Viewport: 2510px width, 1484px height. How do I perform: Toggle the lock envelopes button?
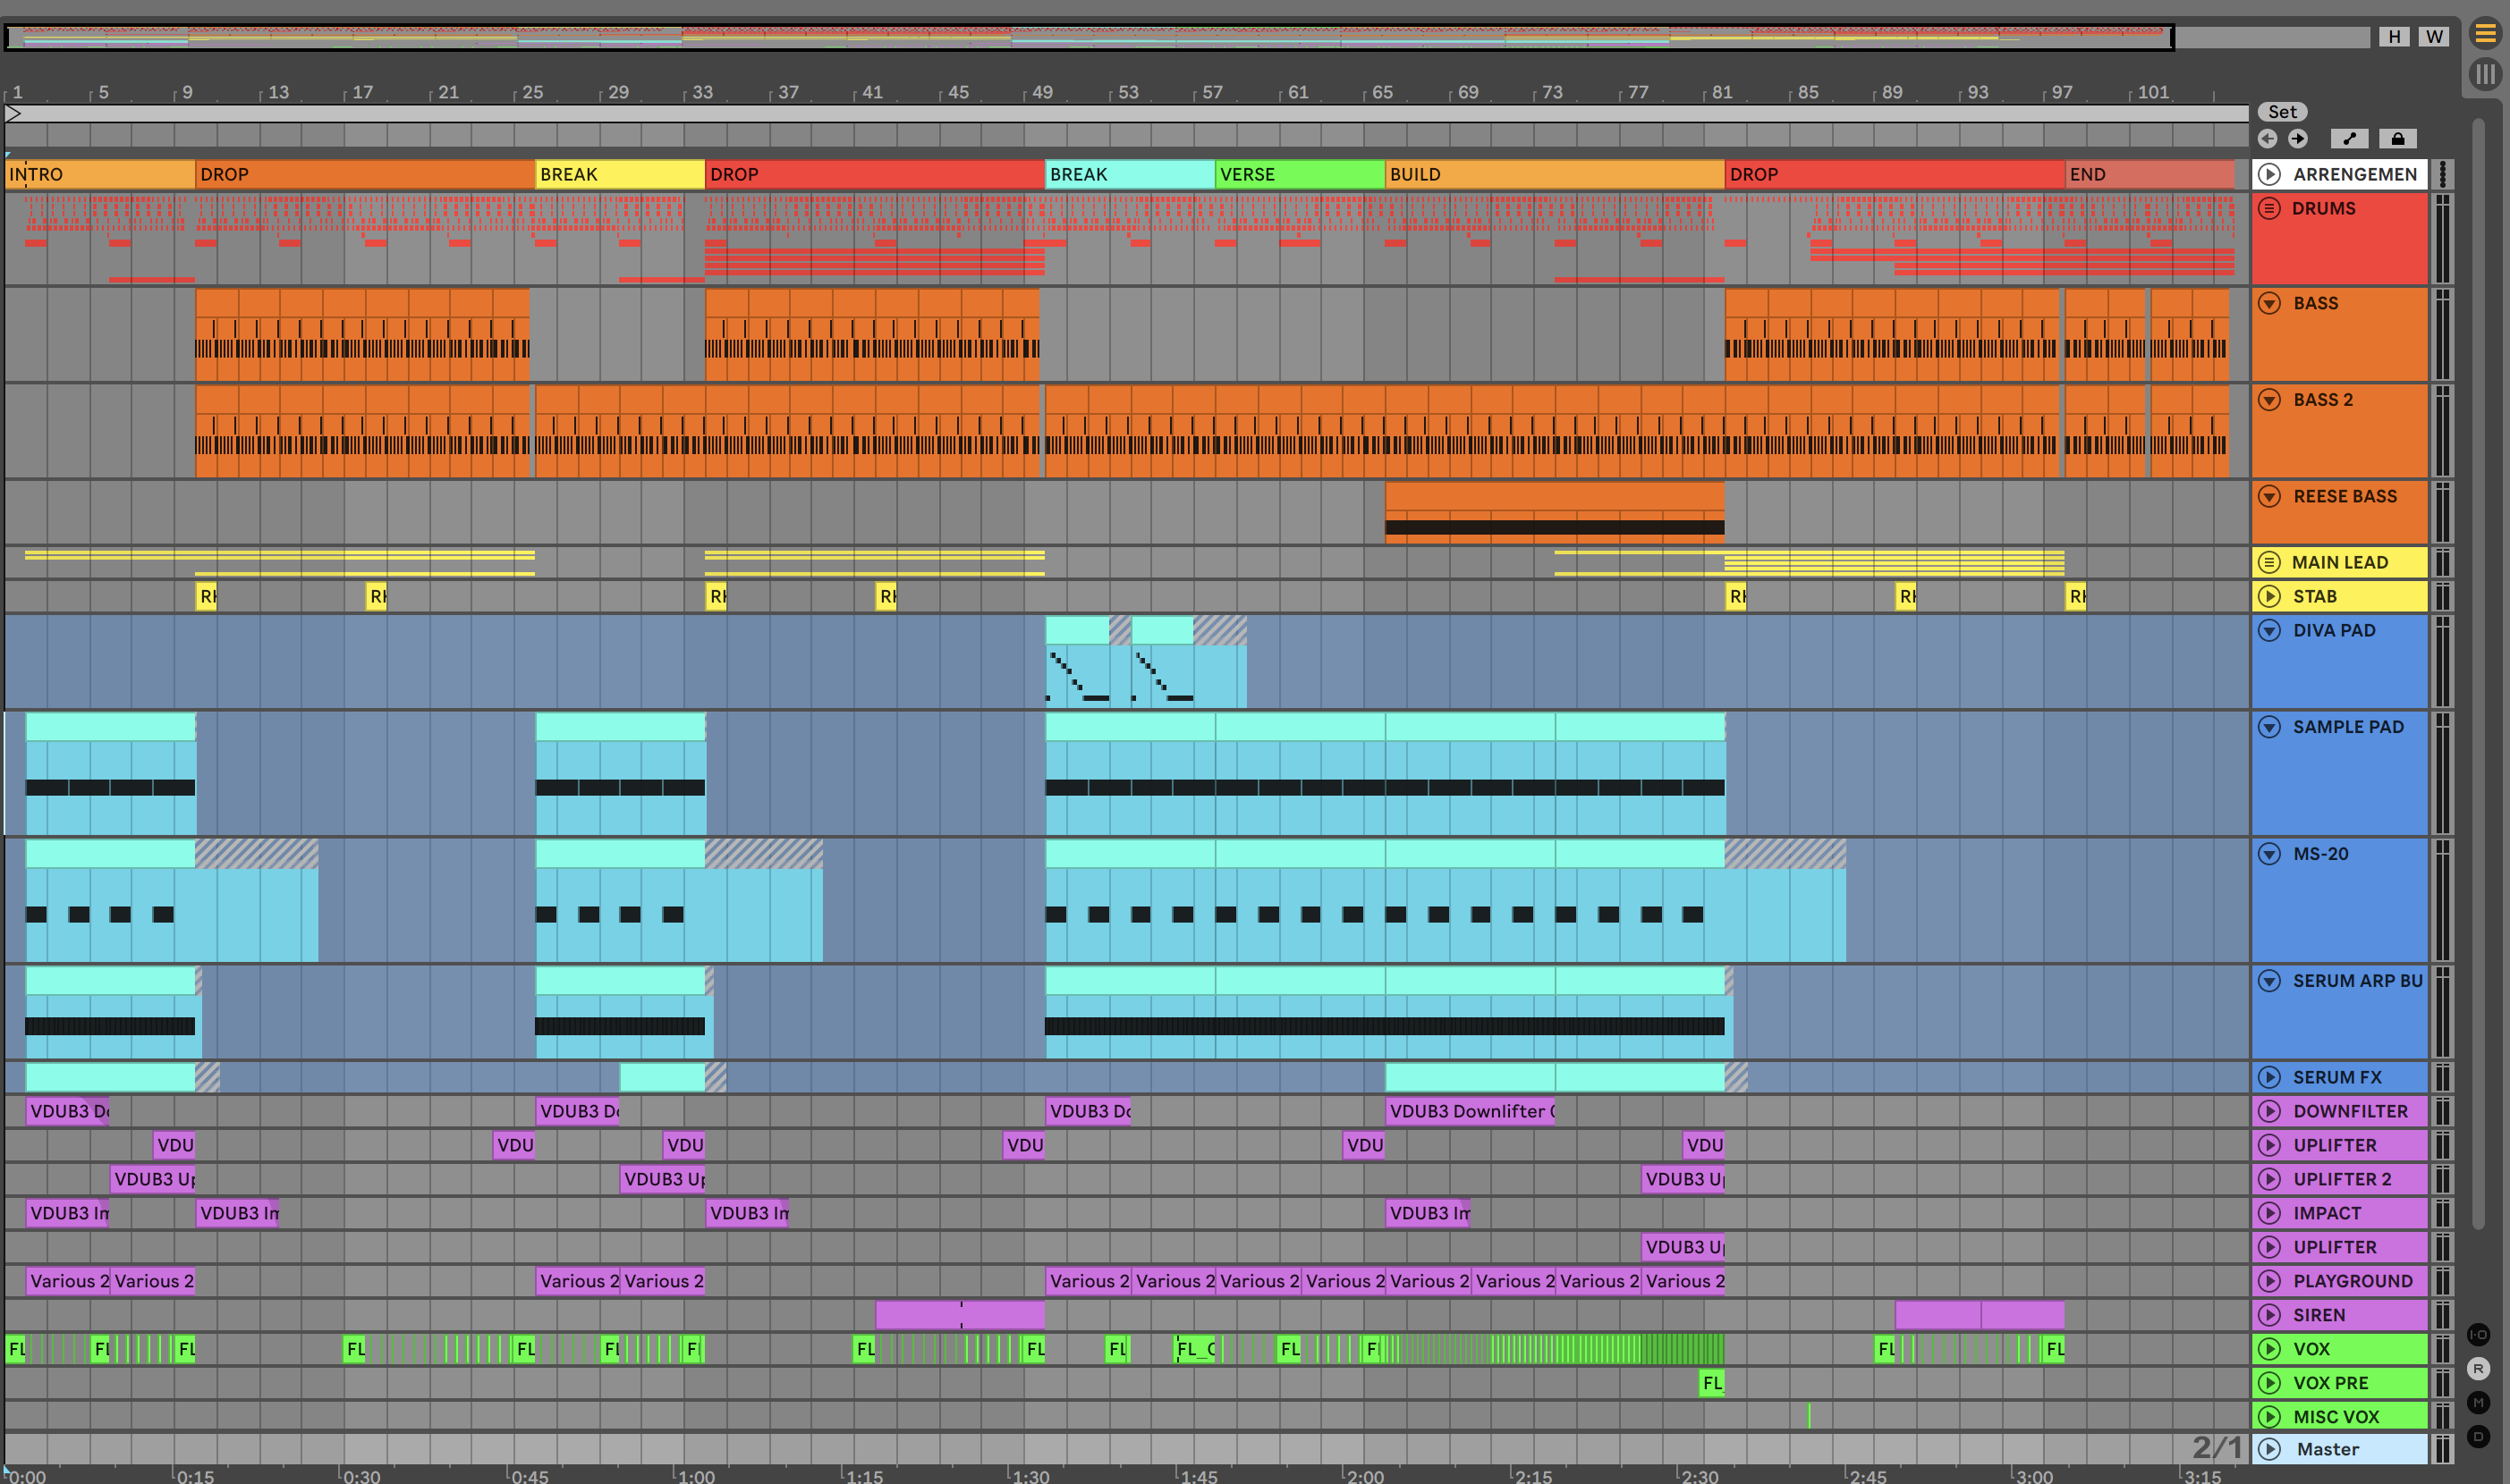pos(2397,139)
